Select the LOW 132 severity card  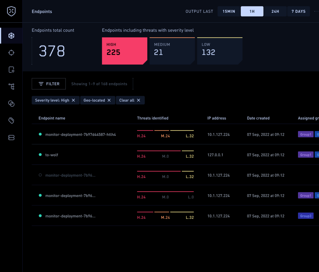[x=220, y=51]
